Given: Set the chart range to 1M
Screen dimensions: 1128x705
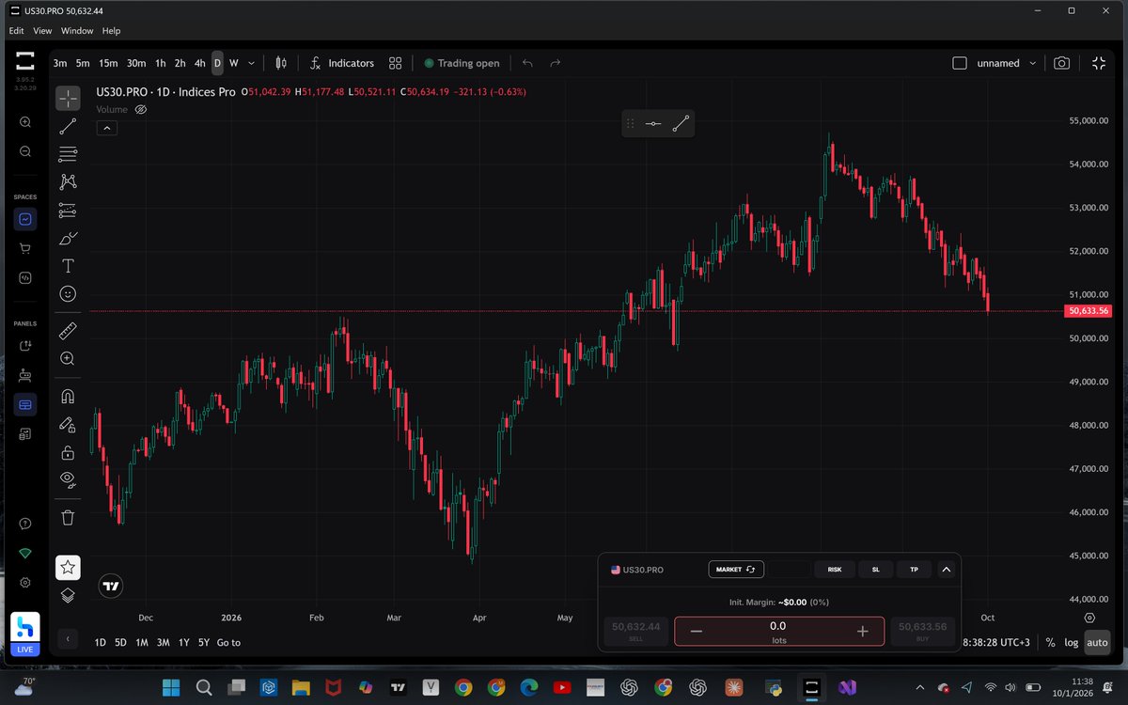Looking at the screenshot, I should (x=142, y=642).
